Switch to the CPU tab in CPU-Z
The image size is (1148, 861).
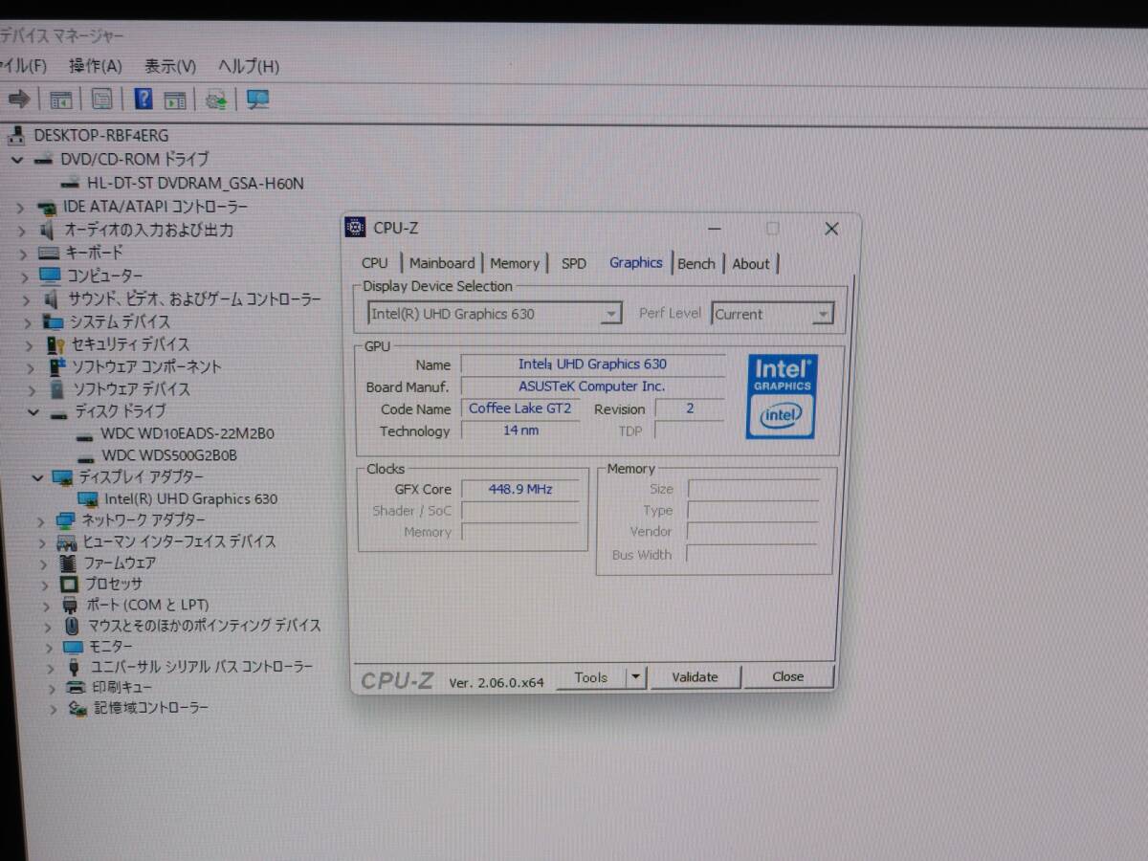pos(375,263)
